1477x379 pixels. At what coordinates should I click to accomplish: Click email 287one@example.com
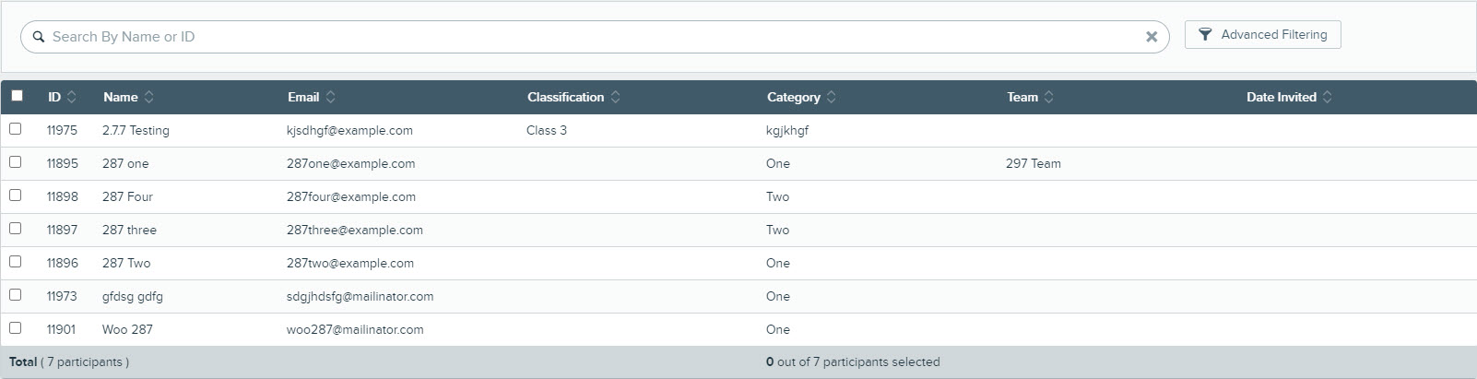pyautogui.click(x=350, y=163)
